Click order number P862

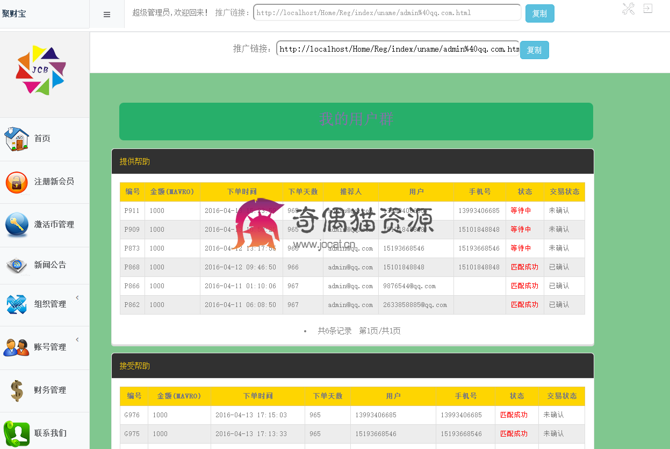(x=132, y=305)
